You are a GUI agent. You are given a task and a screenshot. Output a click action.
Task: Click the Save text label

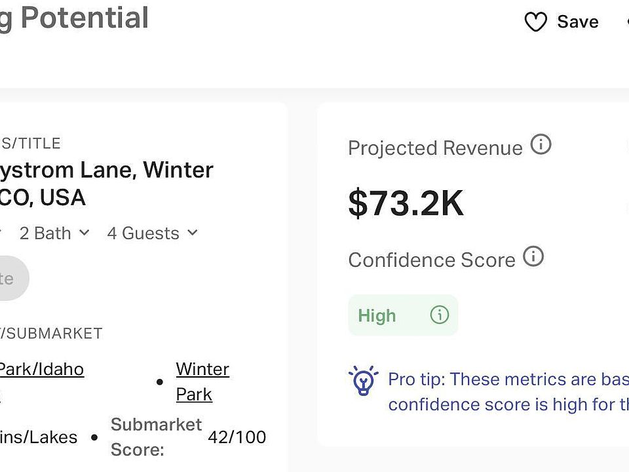pyautogui.click(x=577, y=22)
